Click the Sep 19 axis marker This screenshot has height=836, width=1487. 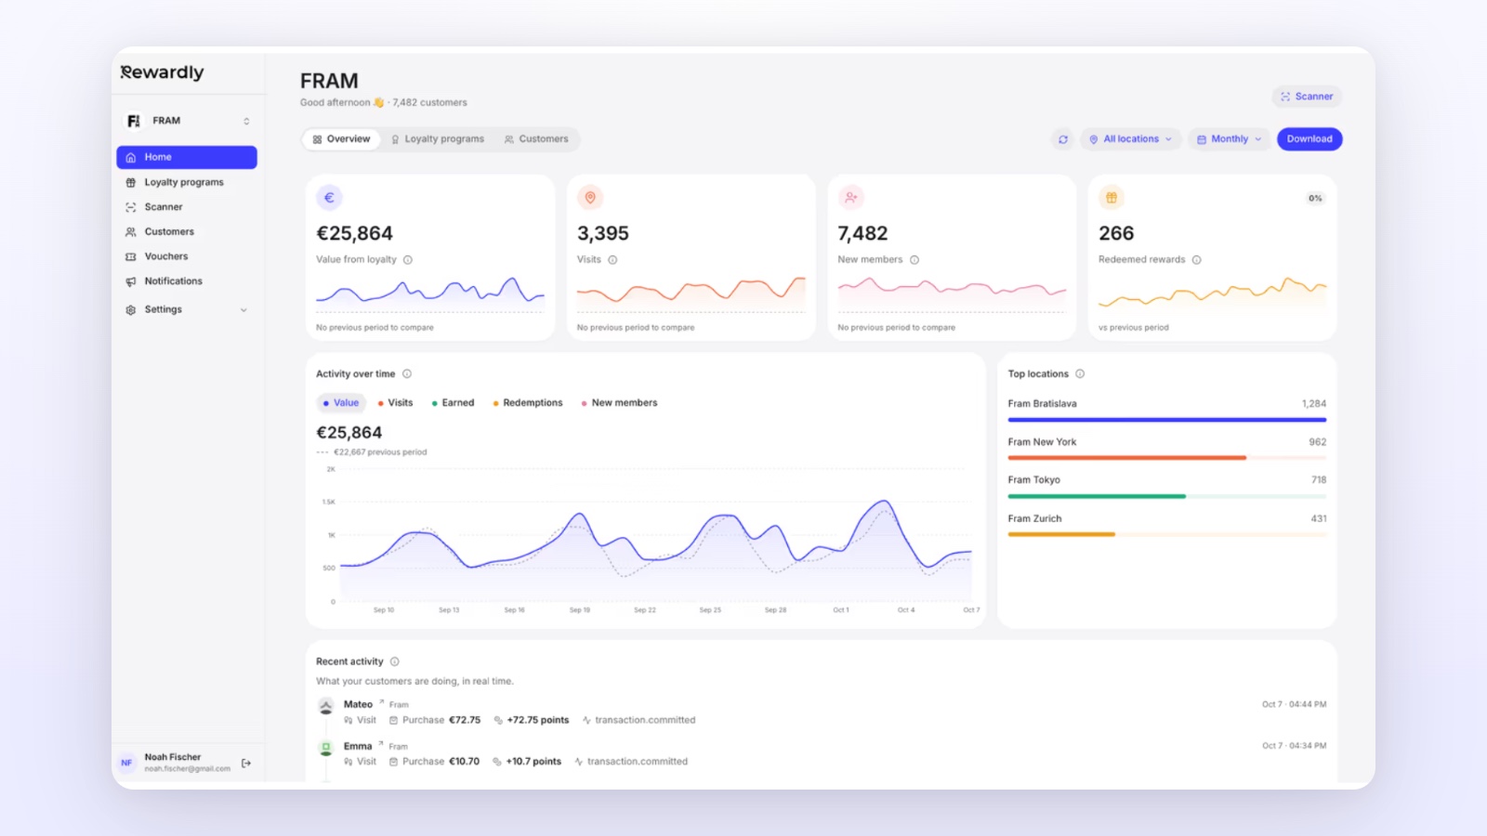click(580, 610)
